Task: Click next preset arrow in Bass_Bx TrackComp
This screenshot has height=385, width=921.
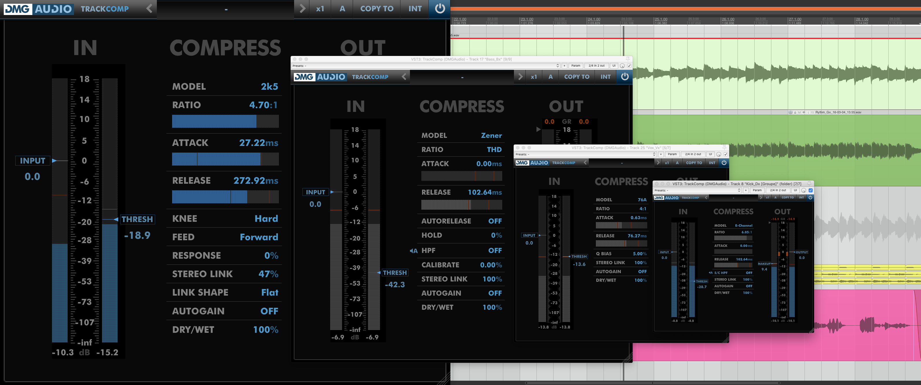Action: (x=520, y=77)
